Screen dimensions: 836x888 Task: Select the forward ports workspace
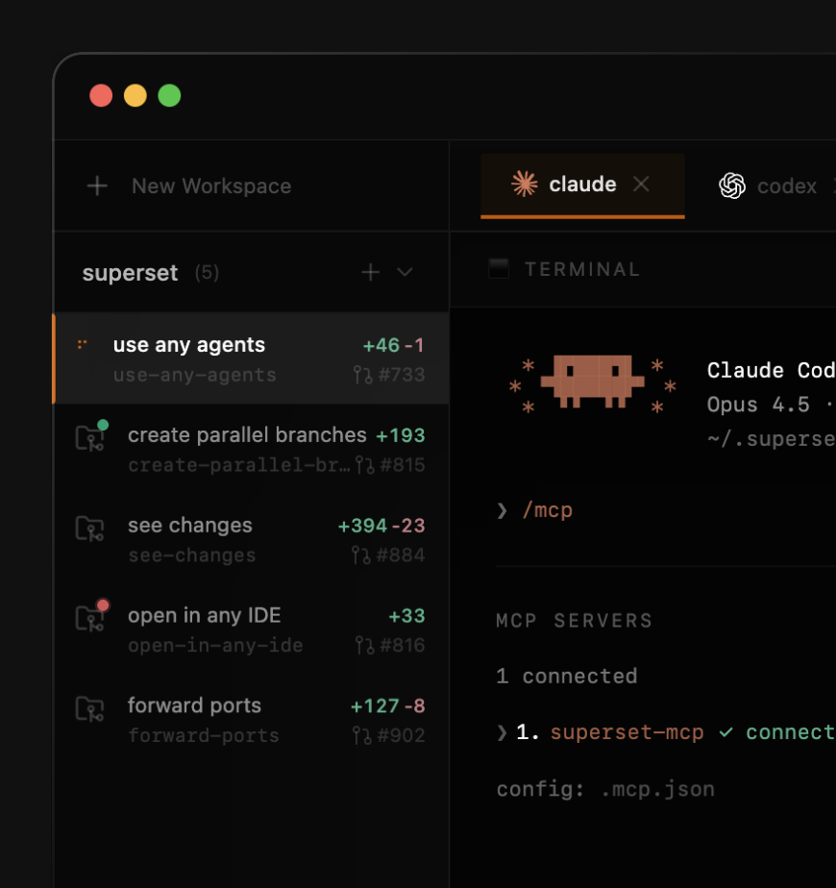pyautogui.click(x=252, y=719)
